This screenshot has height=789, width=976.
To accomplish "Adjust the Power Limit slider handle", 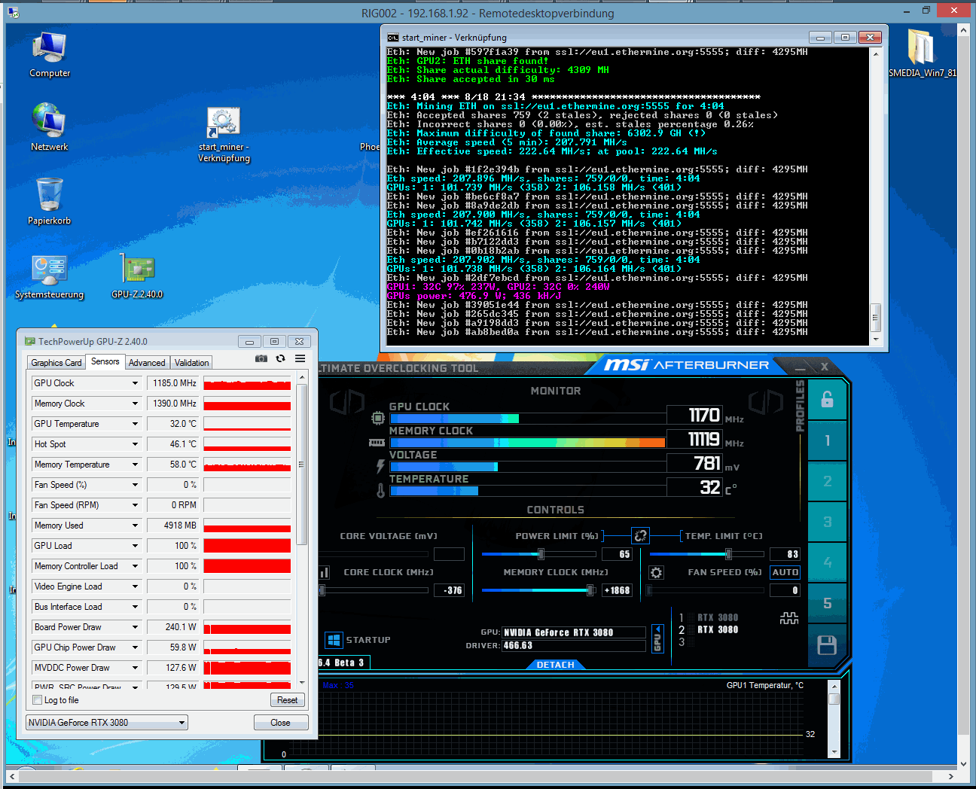I will coord(541,554).
